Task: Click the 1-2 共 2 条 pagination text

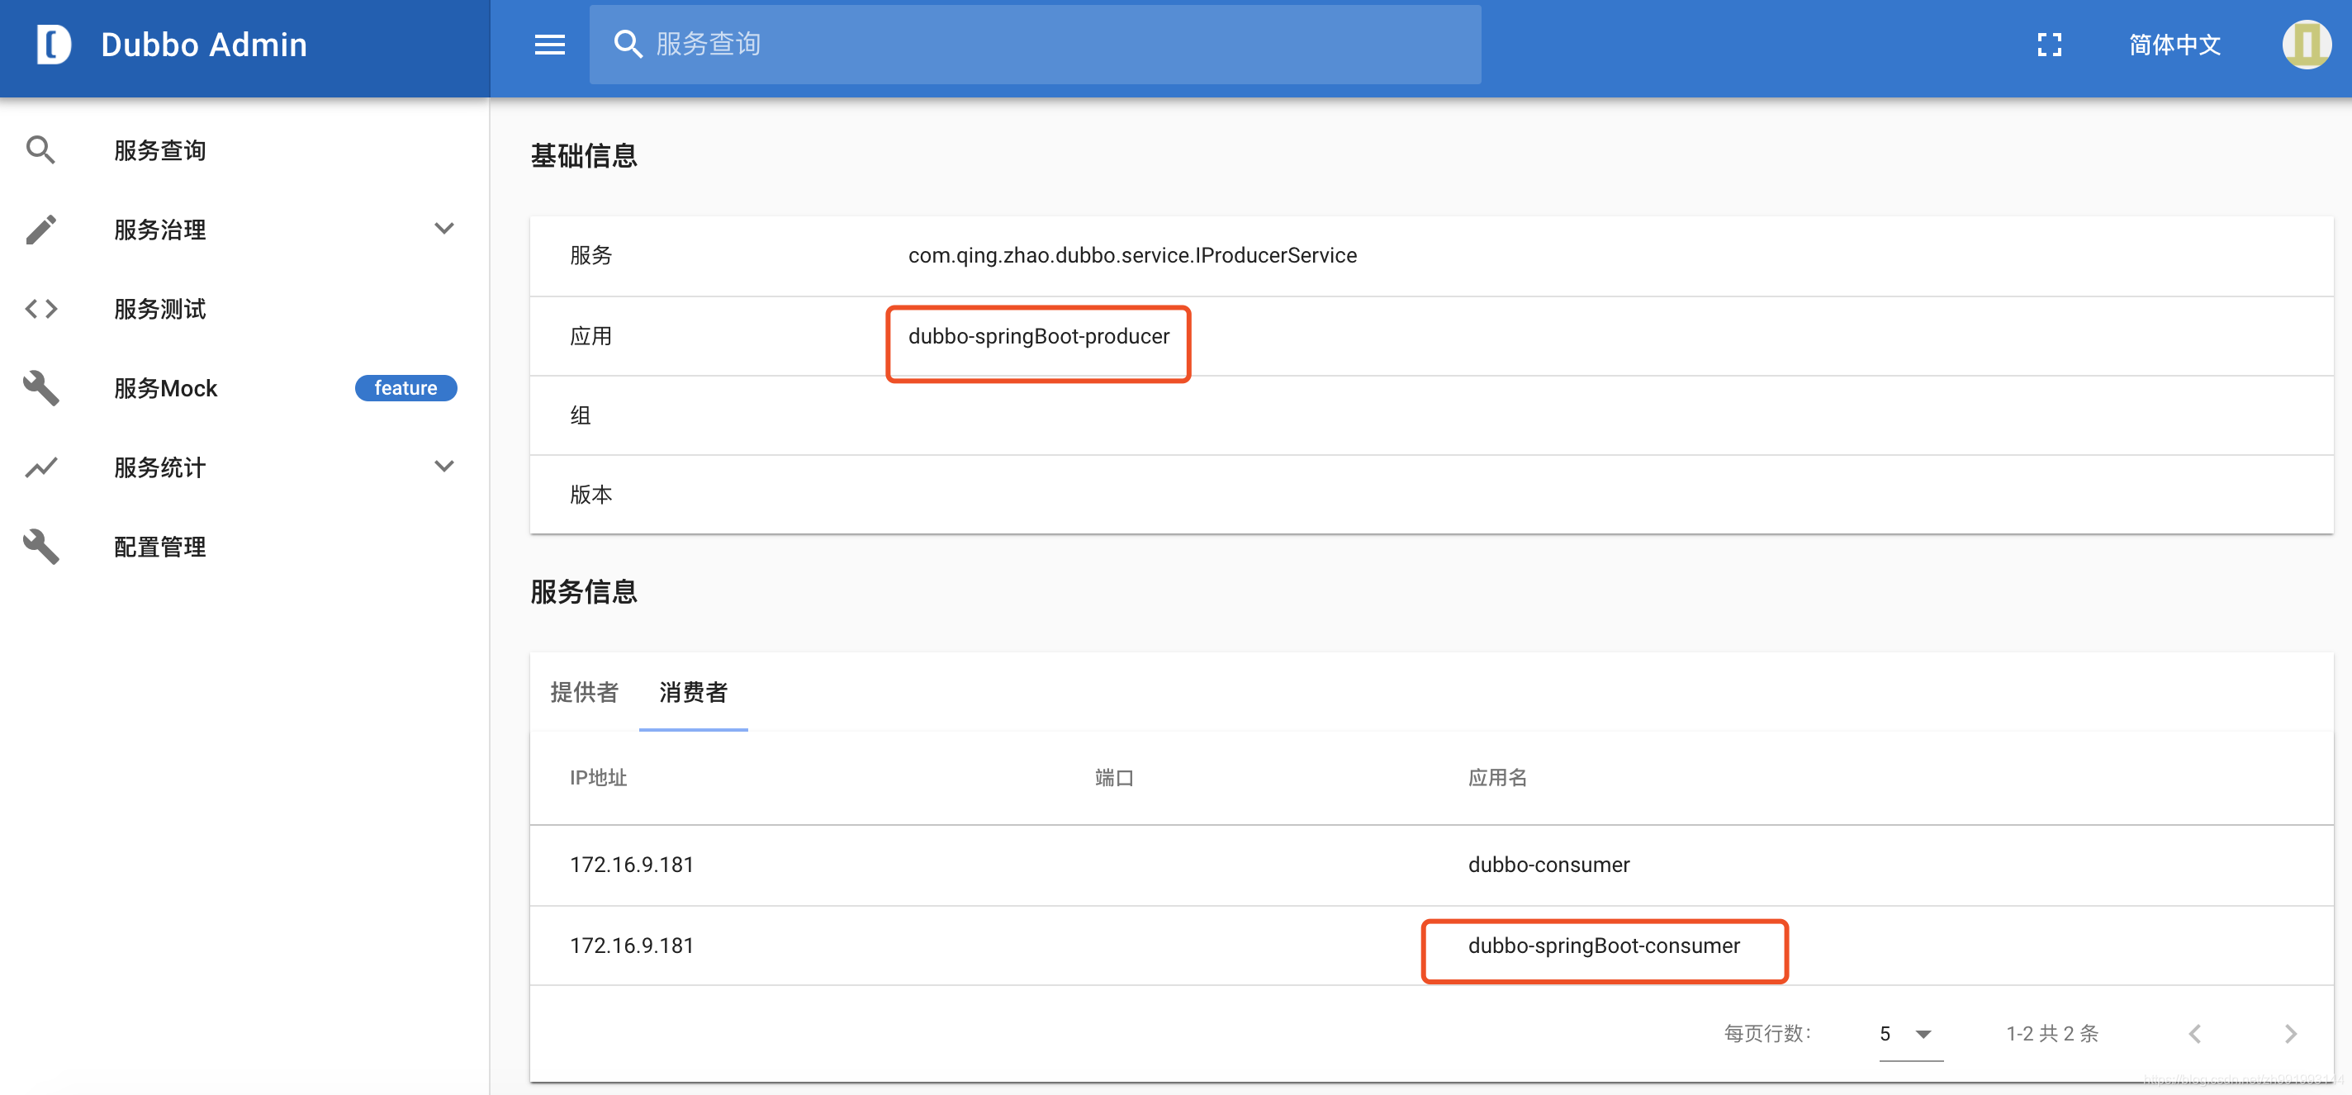Action: point(2051,1034)
